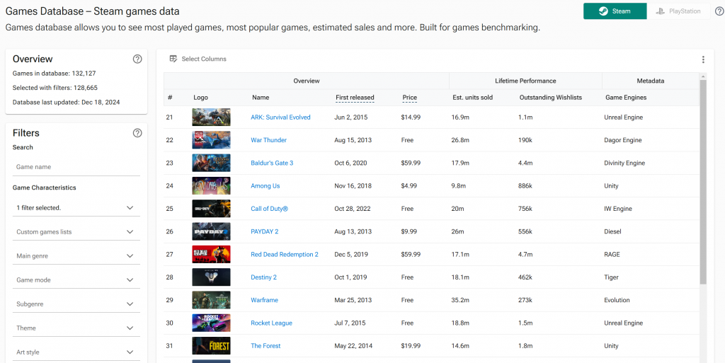The image size is (725, 363).
Task: Click the Est. units sold header
Action: [472, 98]
